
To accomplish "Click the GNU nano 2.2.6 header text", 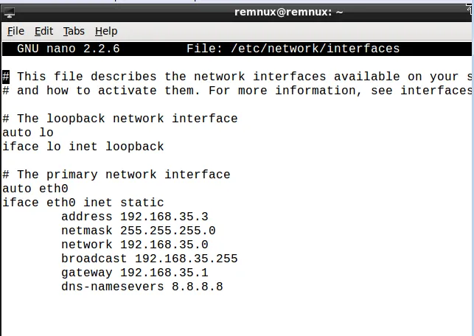I will point(69,49).
